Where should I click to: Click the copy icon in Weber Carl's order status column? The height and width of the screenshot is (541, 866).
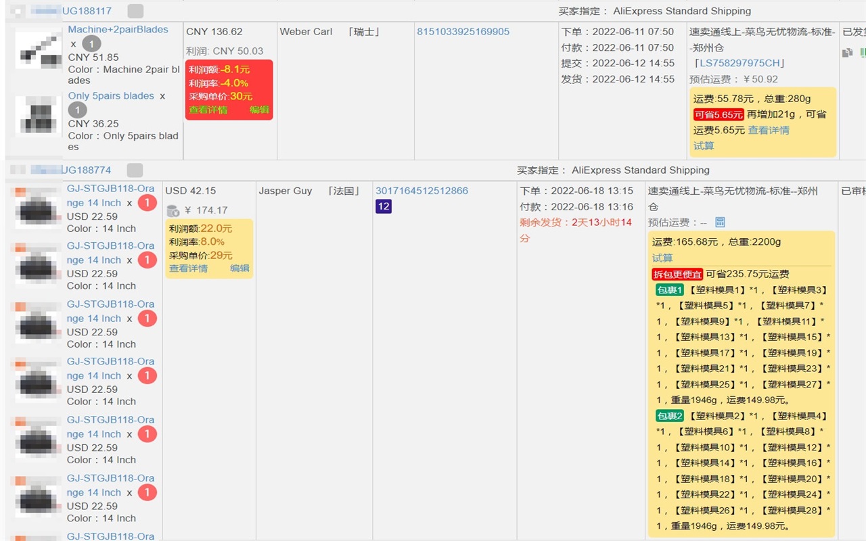pyautogui.click(x=846, y=52)
